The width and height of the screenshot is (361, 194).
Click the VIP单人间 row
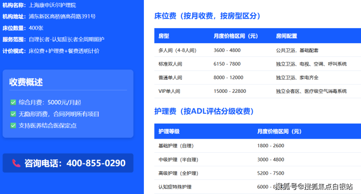click(258, 91)
